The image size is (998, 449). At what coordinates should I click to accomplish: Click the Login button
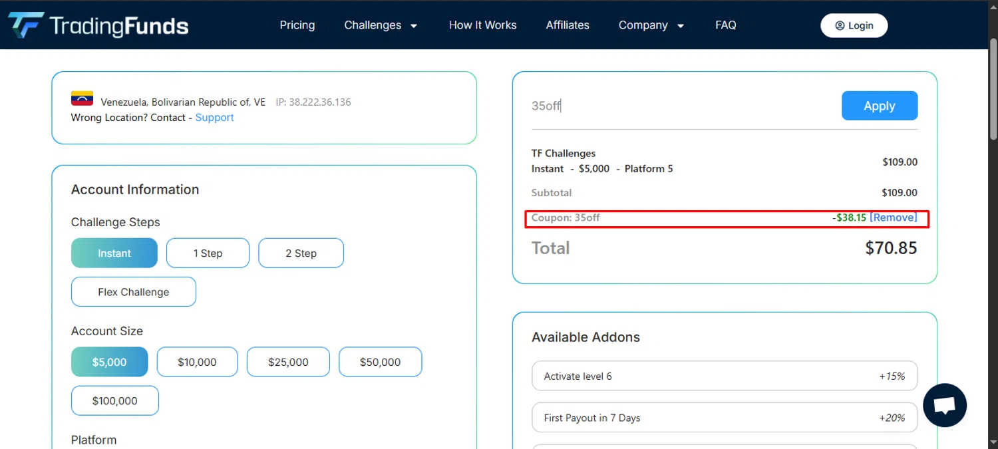854,25
